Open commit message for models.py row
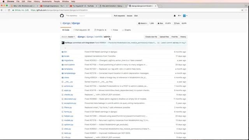 click(x=117, y=121)
